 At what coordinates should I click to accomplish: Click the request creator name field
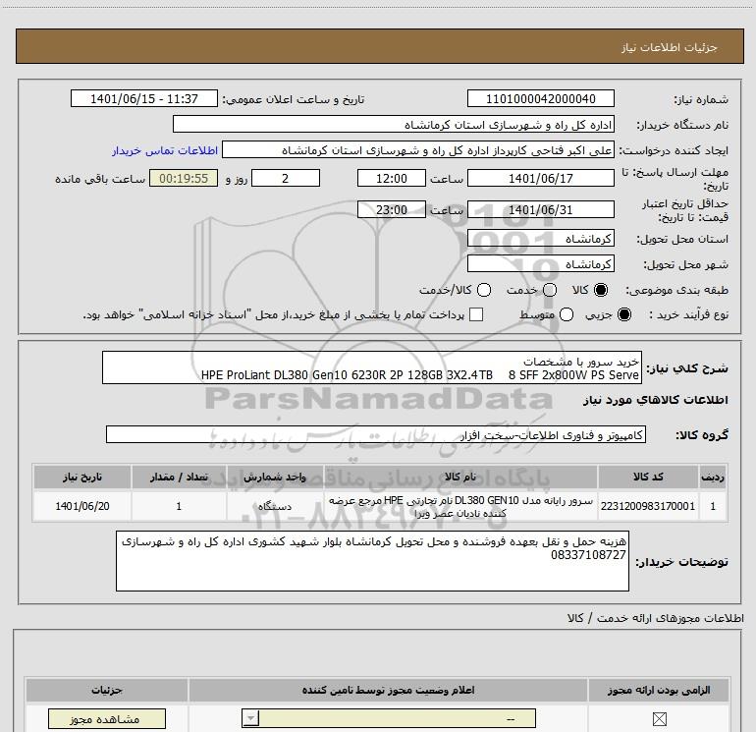[x=418, y=150]
